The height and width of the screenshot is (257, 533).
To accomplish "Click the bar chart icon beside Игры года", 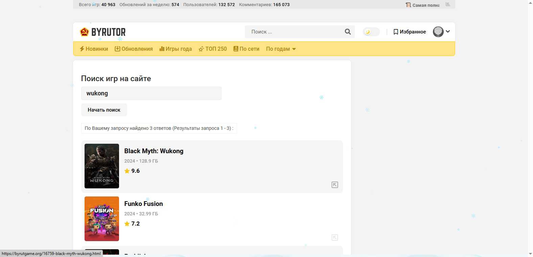I will click(x=162, y=49).
